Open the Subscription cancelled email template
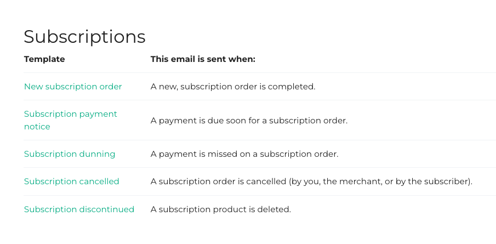This screenshot has height=244, width=496. [71, 181]
